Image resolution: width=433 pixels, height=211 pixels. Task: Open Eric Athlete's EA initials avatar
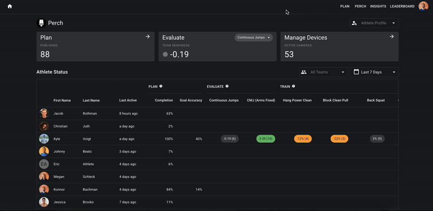[44, 164]
